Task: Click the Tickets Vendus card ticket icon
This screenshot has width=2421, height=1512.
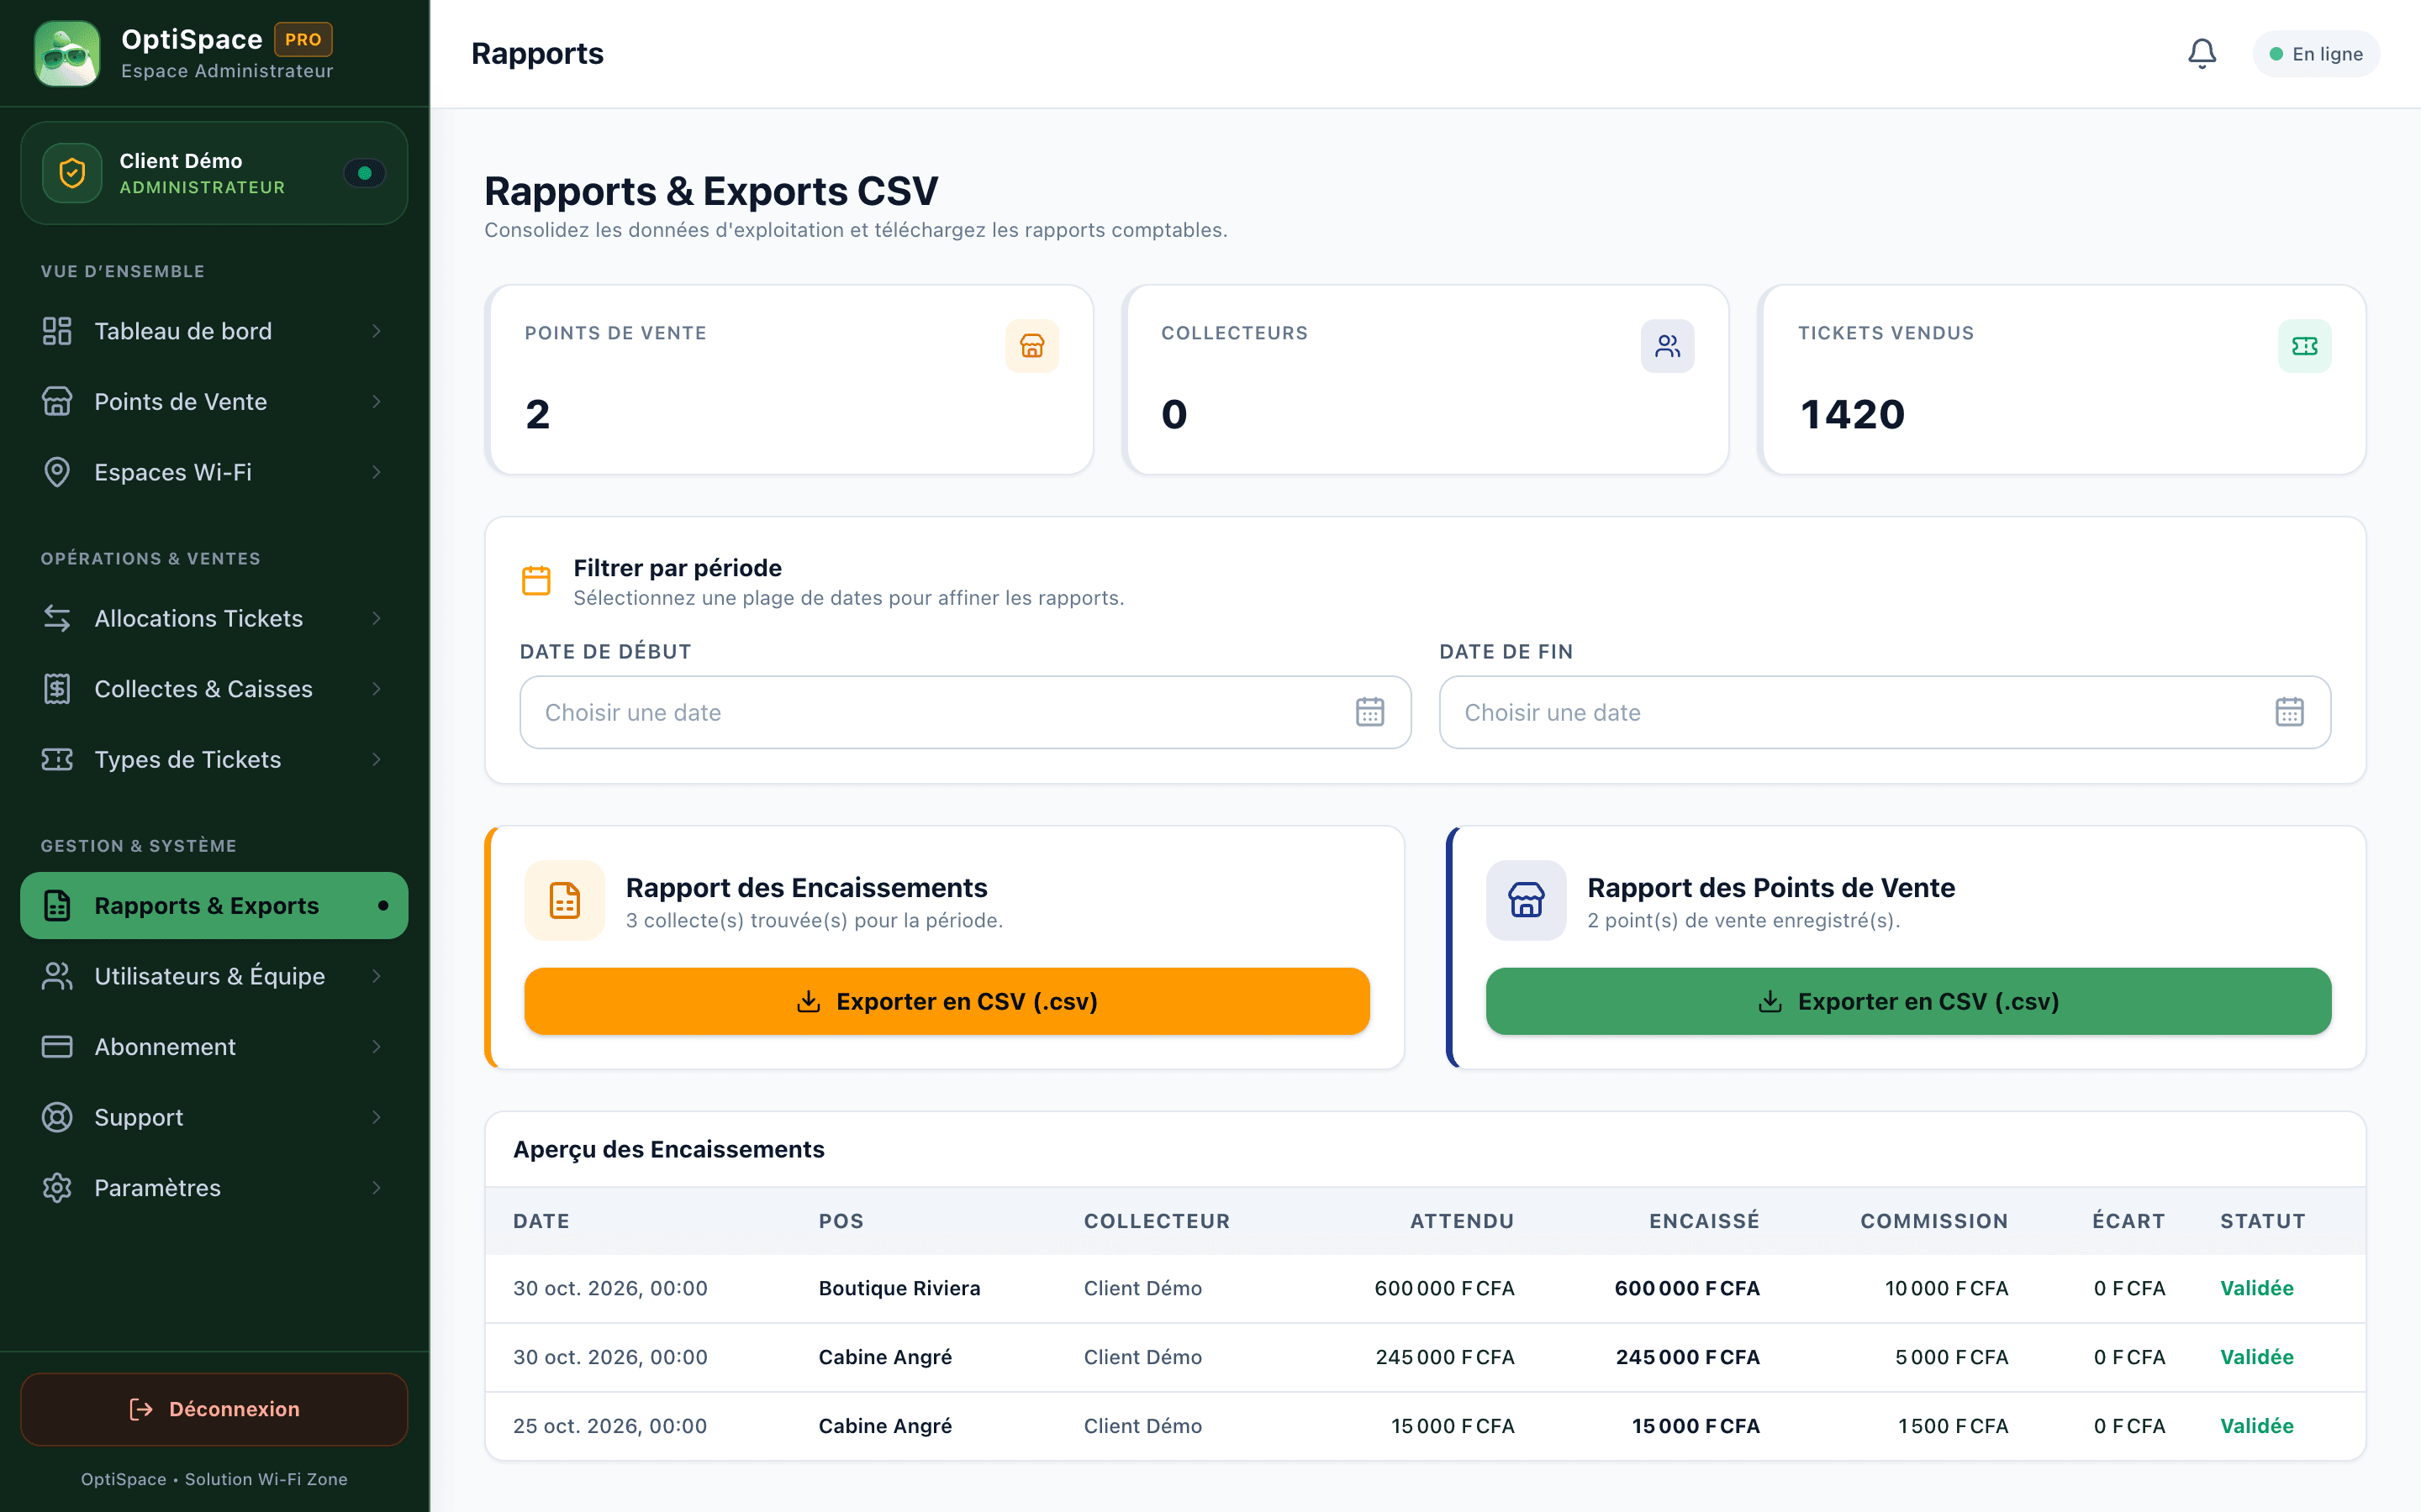Action: [2304, 346]
